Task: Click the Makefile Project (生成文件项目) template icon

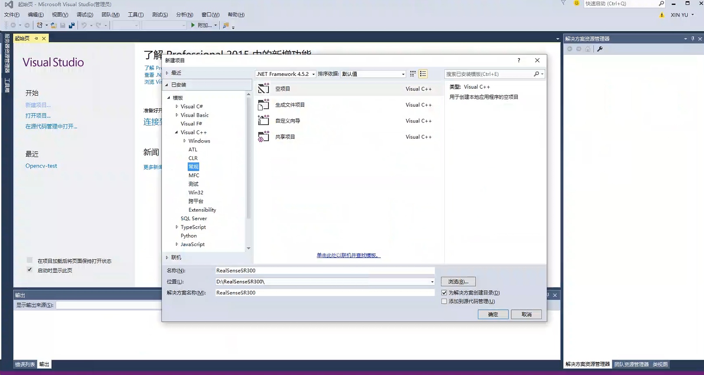Action: (264, 105)
